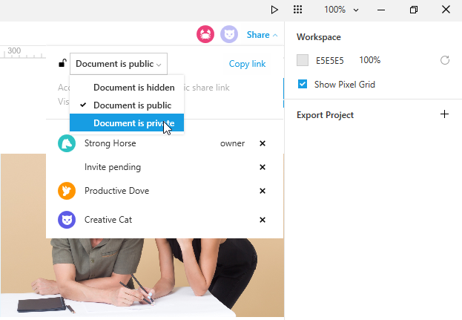Restore down the application window
The height and width of the screenshot is (320, 462).
pyautogui.click(x=414, y=10)
